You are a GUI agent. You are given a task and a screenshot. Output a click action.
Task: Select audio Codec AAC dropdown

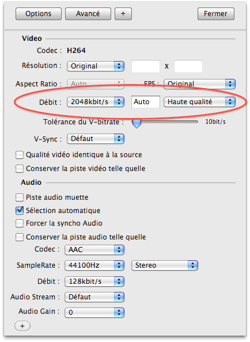tap(94, 250)
